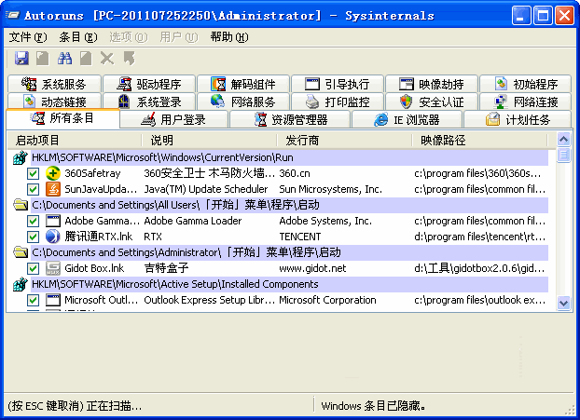Image resolution: width=580 pixels, height=420 pixels.
Task: Select the 360Safetray entry icon
Action: pyautogui.click(x=54, y=173)
